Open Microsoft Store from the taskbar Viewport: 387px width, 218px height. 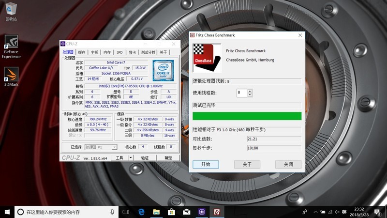[x=171, y=212]
